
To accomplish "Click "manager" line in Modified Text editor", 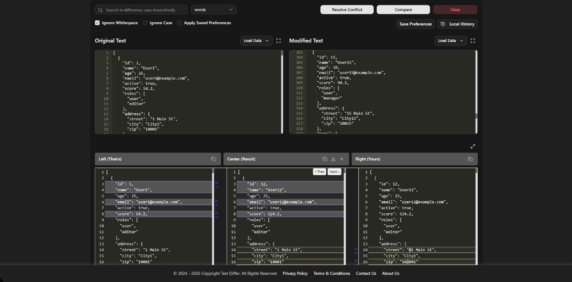I will 332,98.
